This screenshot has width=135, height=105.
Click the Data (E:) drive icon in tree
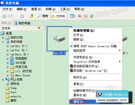[x=12, y=55]
